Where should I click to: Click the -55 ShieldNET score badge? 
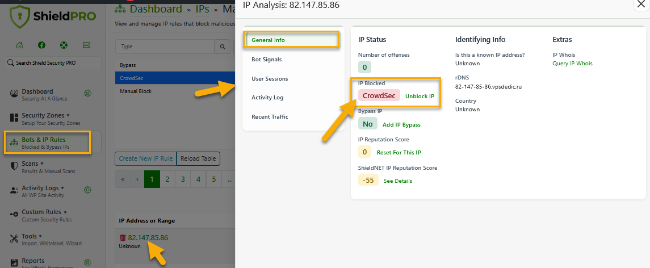[x=368, y=180]
